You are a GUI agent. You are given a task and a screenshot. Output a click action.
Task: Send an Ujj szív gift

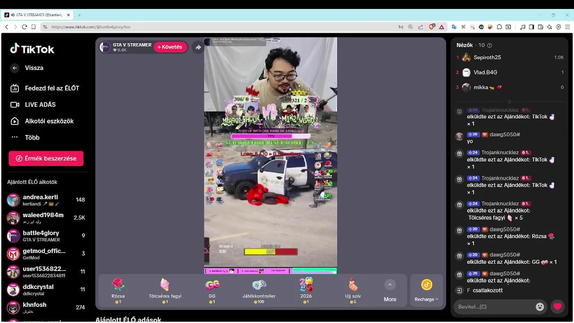coord(353,290)
